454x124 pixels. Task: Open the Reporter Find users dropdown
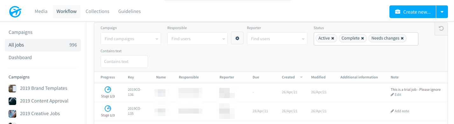point(277,39)
